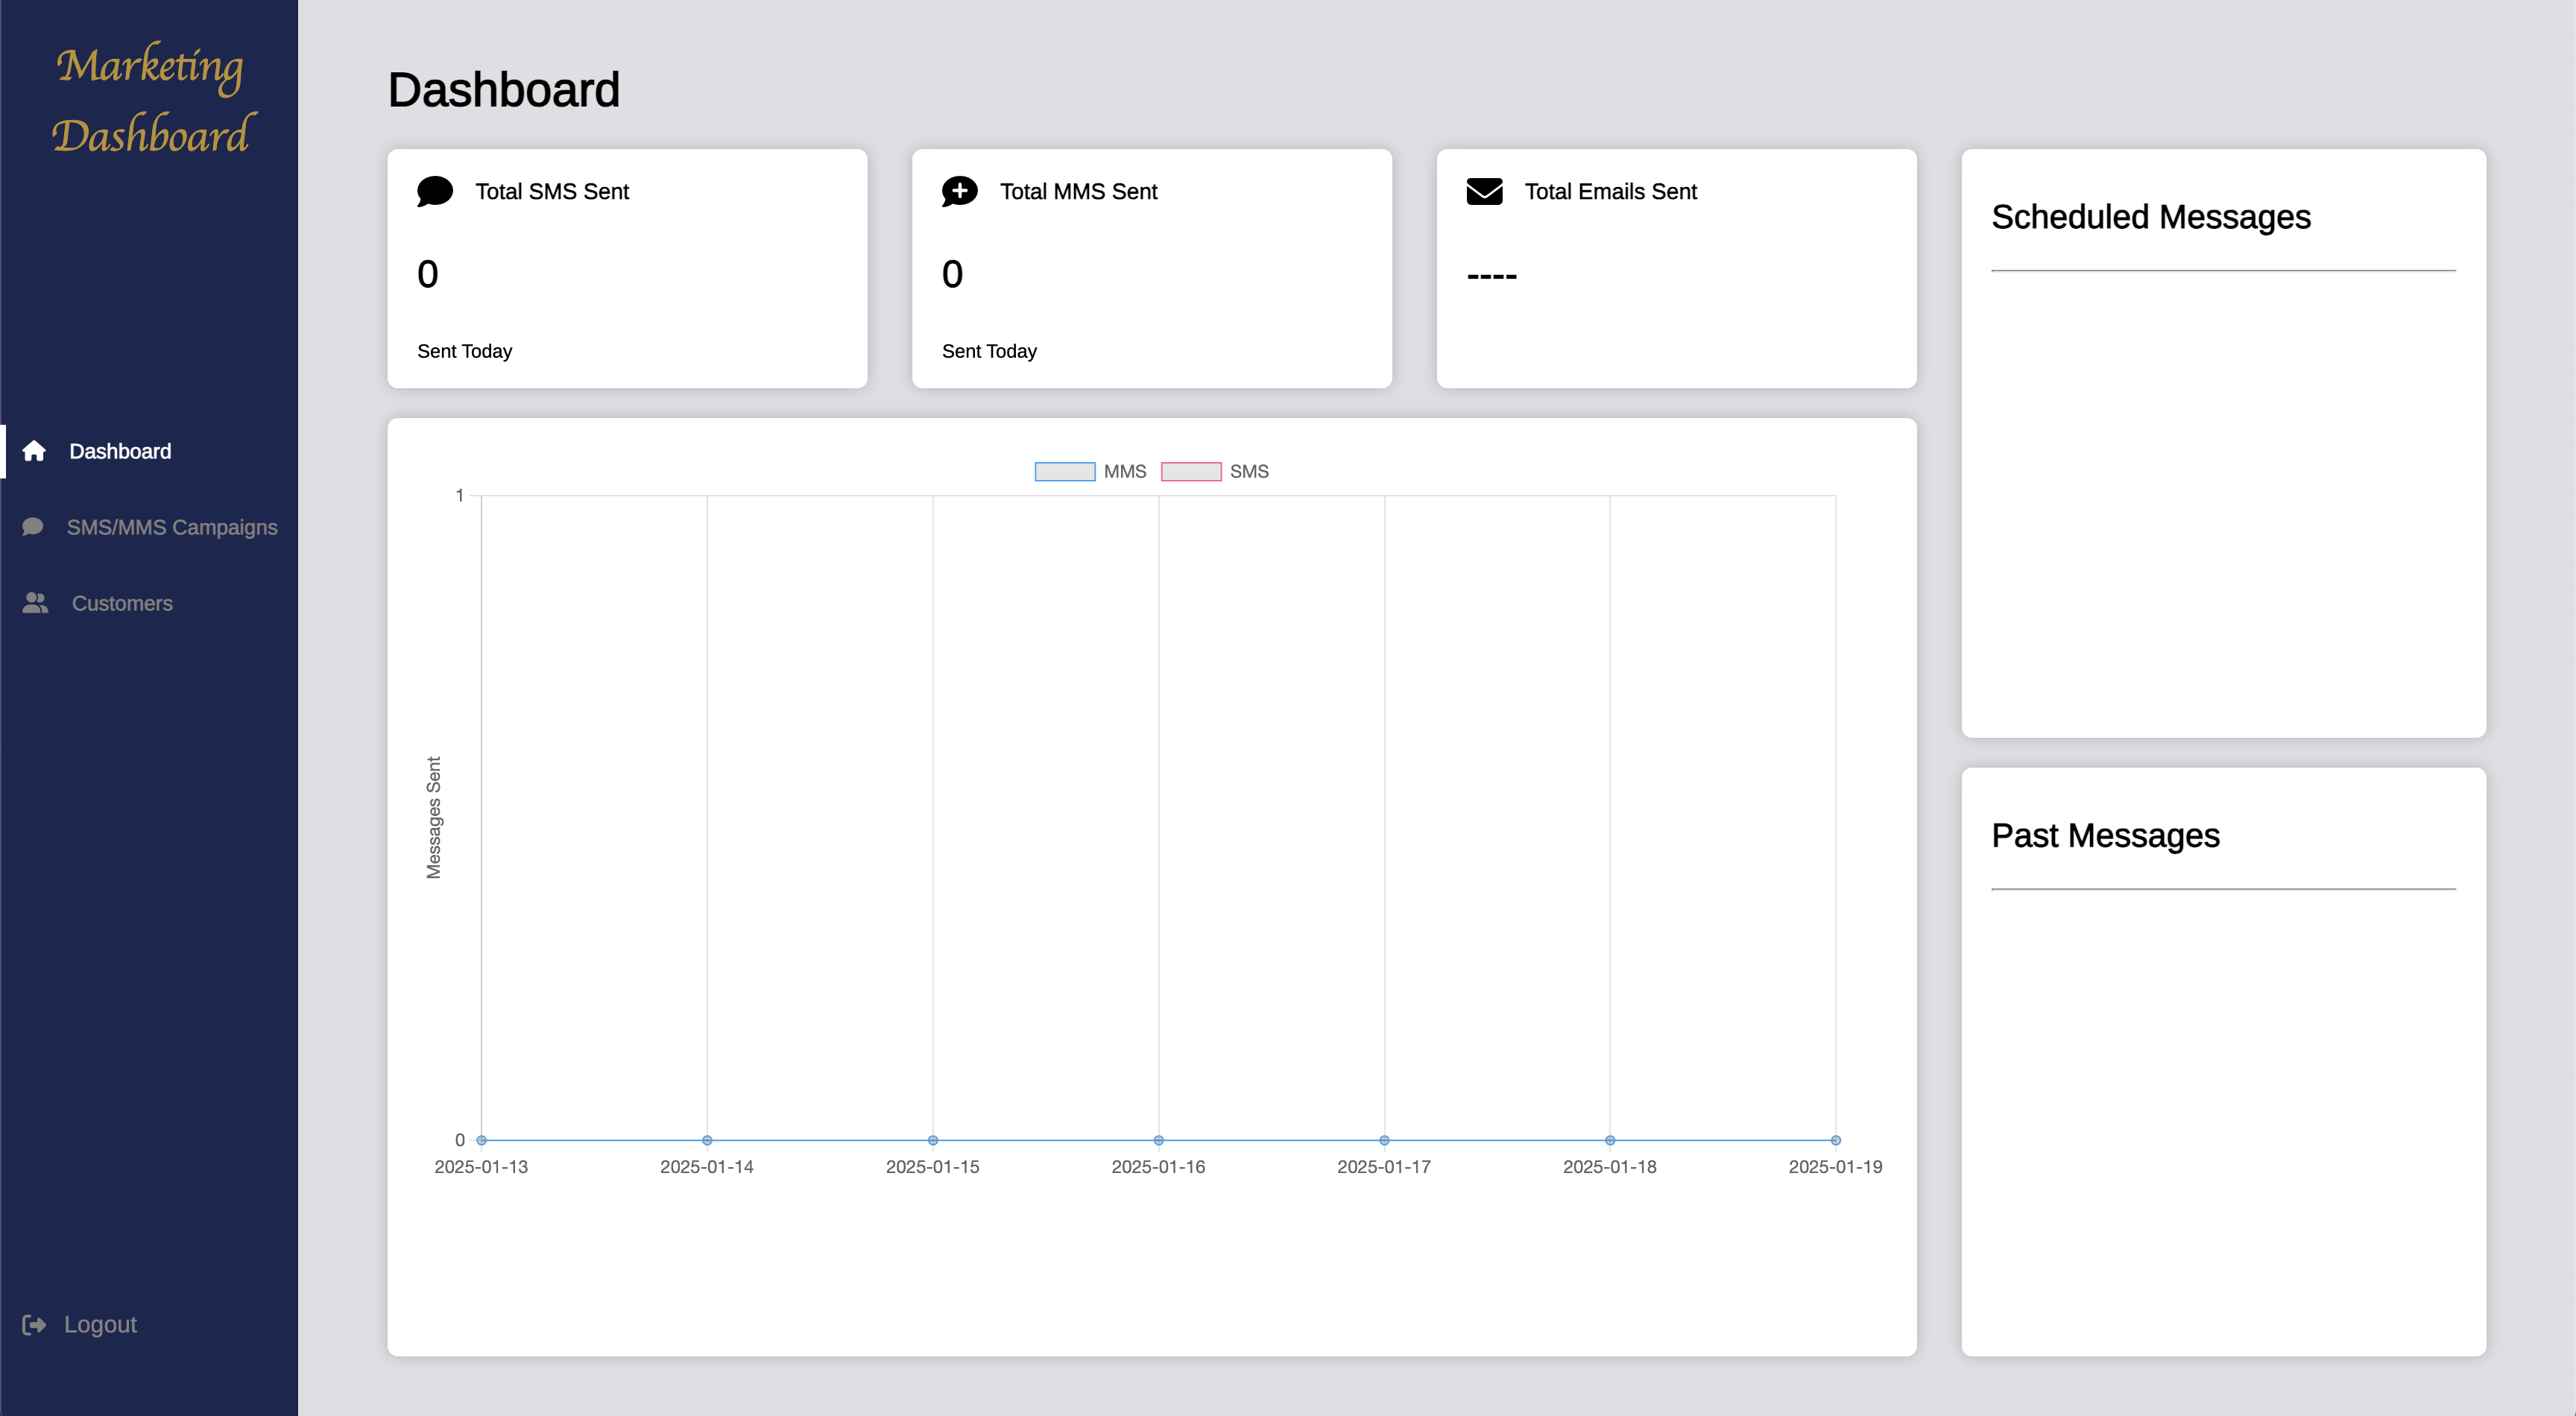Click the Scheduled Messages heading
Screen dimensions: 2576x1416
[x=2151, y=217]
